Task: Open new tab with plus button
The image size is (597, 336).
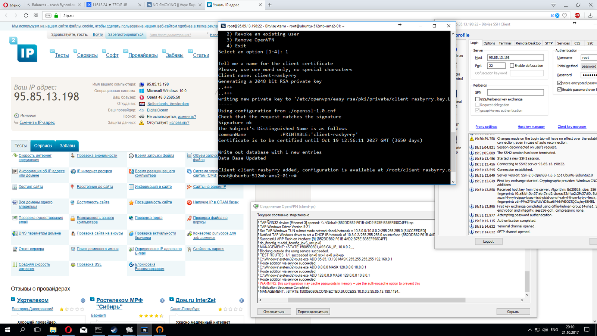Action: pos(270,5)
